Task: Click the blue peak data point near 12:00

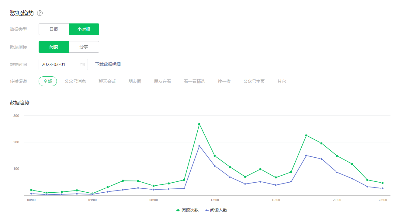Action: tap(199, 146)
